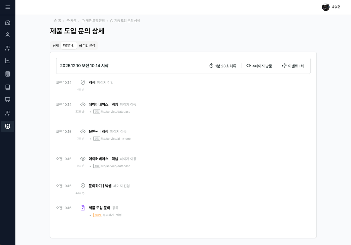Click the eye icon on 올인원 page-view event
This screenshot has height=245, width=351.
point(83,131)
